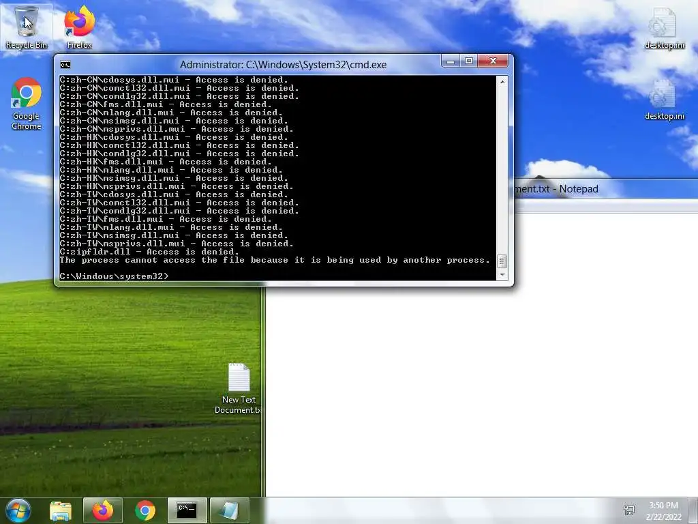
Task: Click the zh-HK\msimsg.dll.mui line
Action: [174, 178]
